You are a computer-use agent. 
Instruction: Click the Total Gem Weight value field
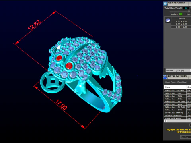(186, 8)
